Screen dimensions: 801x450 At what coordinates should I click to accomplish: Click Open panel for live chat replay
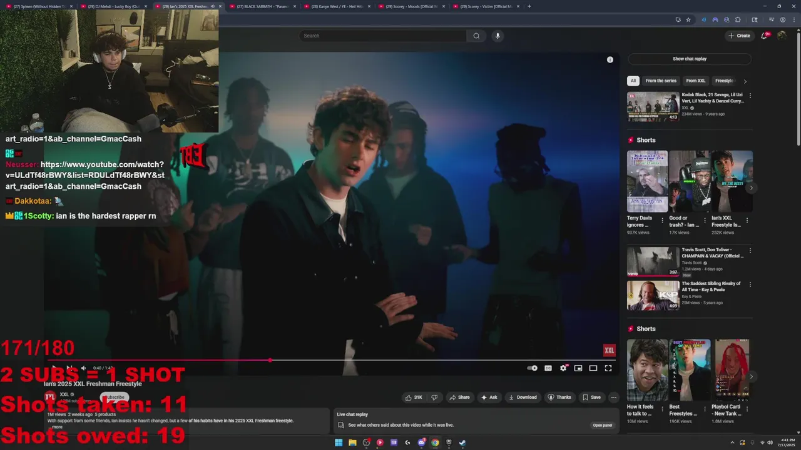(603, 425)
